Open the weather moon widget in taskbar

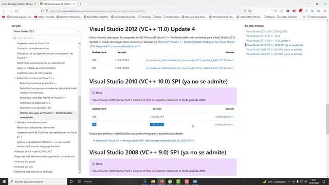[265, 181]
